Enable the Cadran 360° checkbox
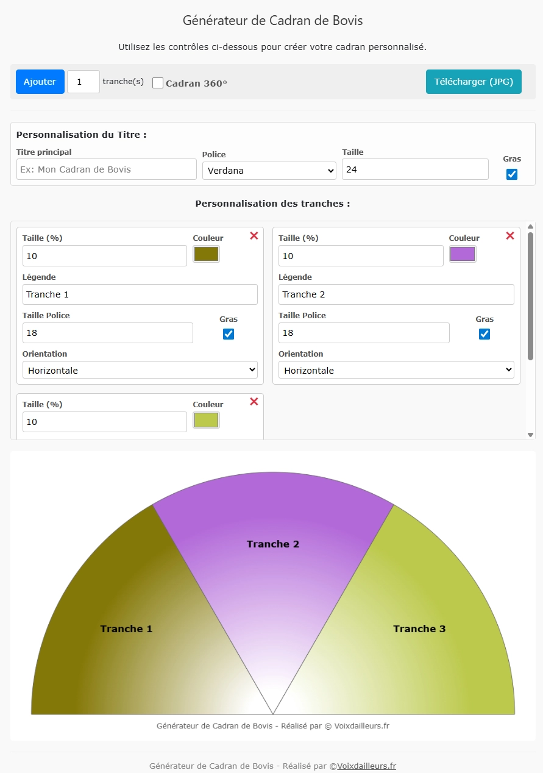 tap(158, 83)
